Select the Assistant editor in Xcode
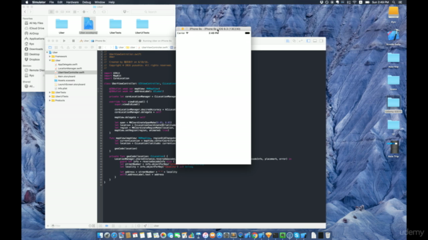The image size is (428, 240). coord(294,41)
